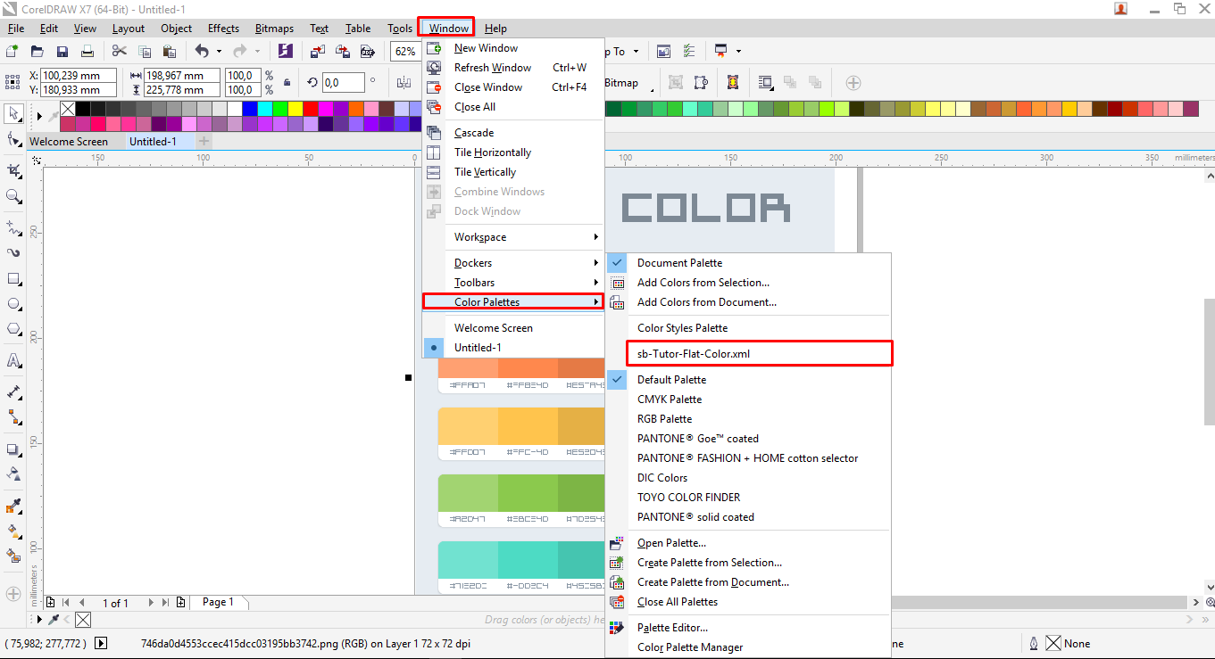Viewport: 1215px width, 659px height.
Task: Enable DIC Colors palette
Action: [x=662, y=478]
